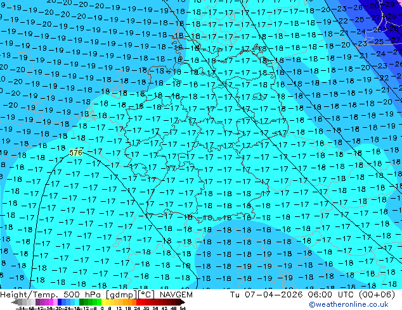Click the (00+06) forecast hour label
The image size is (402, 310).
click(x=377, y=295)
